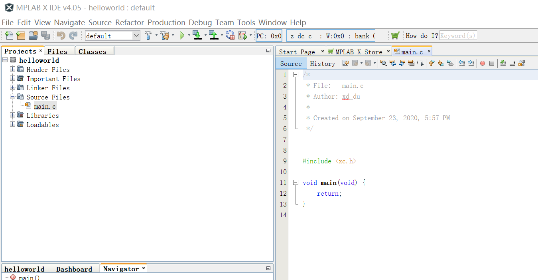Expand the Important Files folder
Image resolution: width=538 pixels, height=280 pixels.
(13, 78)
